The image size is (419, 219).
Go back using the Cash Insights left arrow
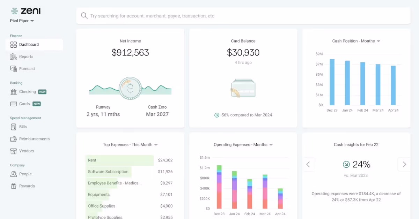pyautogui.click(x=308, y=164)
